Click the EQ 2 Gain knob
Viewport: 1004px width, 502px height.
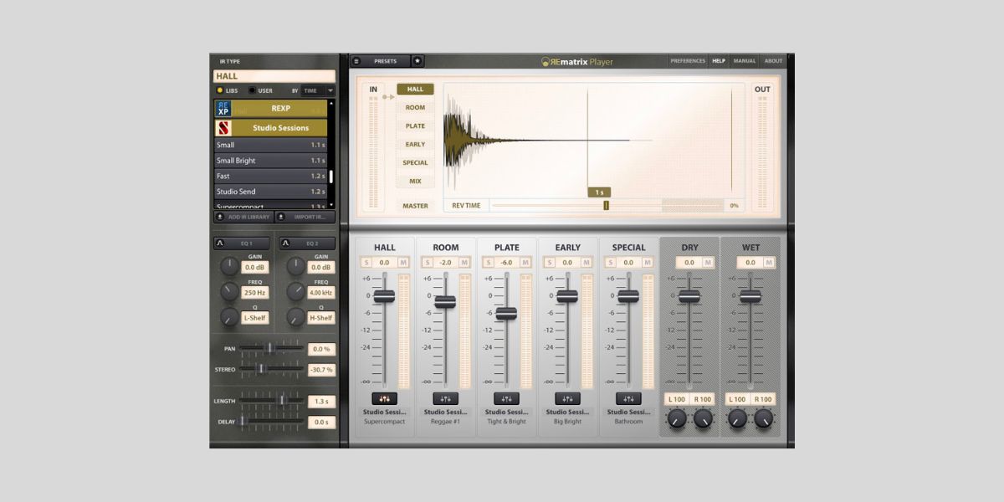[x=295, y=266]
